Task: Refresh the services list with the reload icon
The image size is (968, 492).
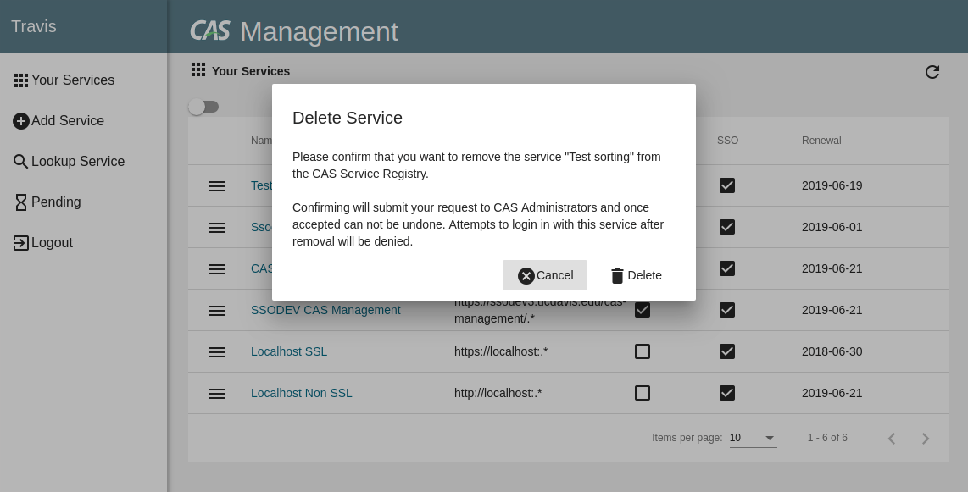Action: pyautogui.click(x=932, y=72)
